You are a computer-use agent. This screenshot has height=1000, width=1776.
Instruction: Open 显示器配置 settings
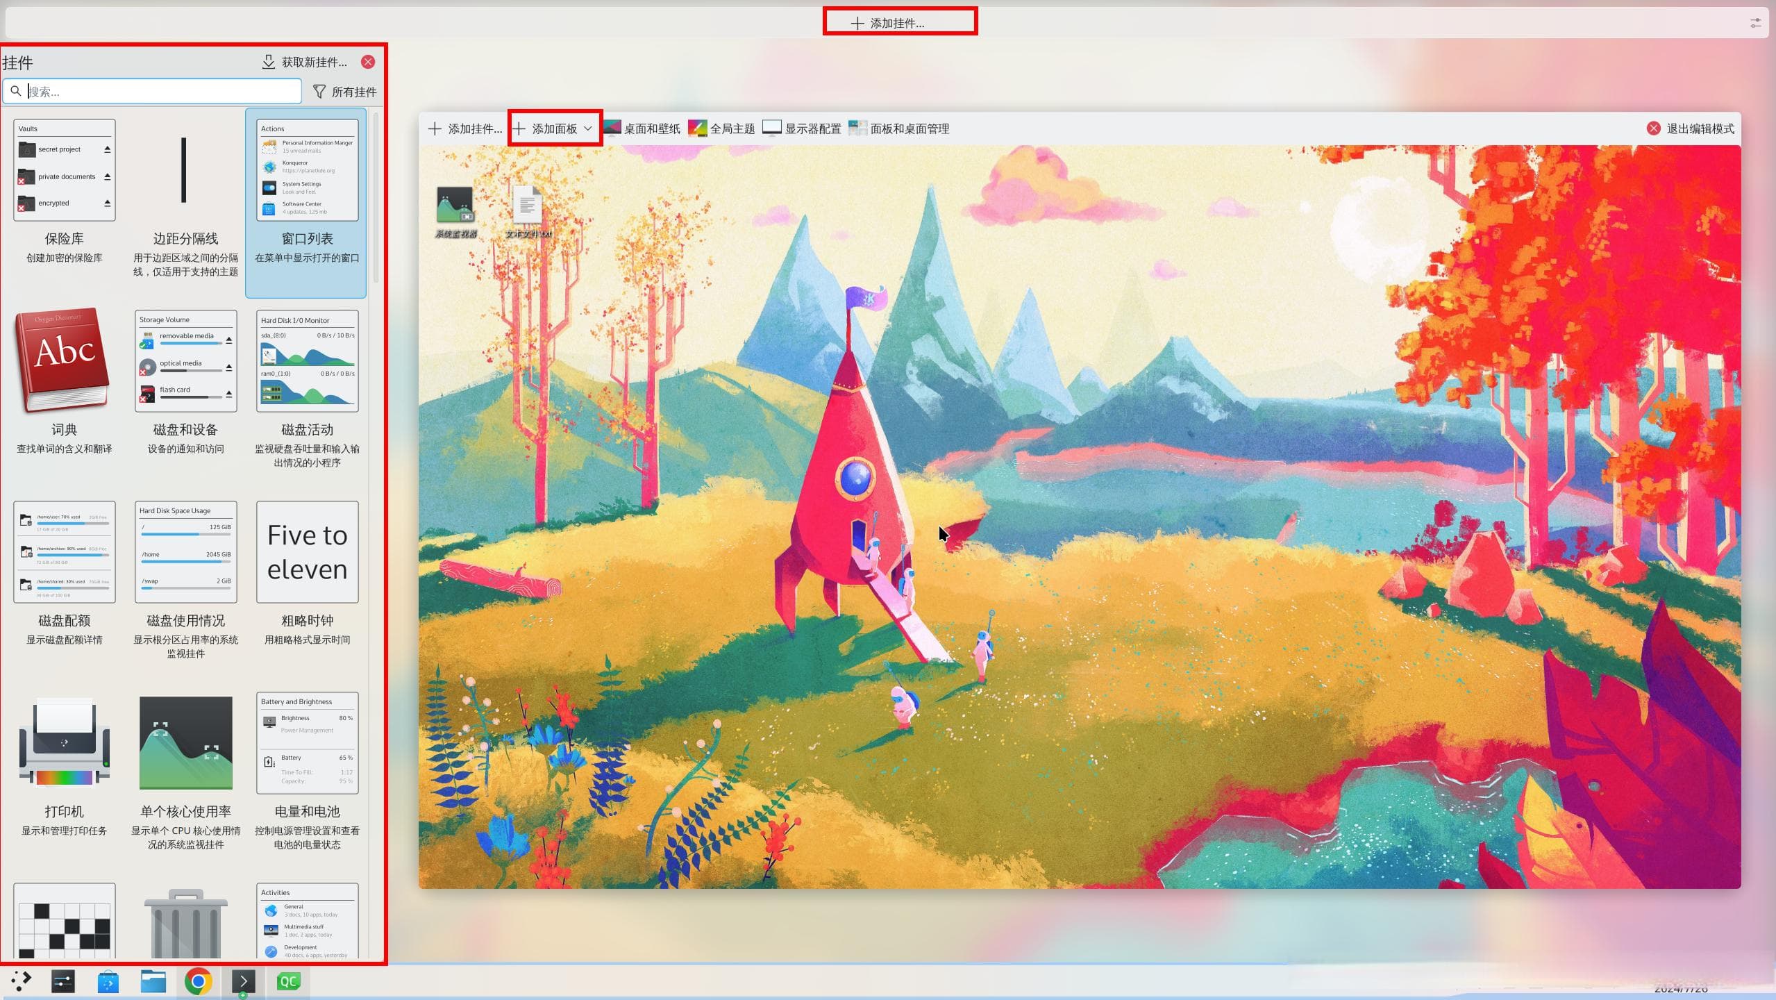801,128
